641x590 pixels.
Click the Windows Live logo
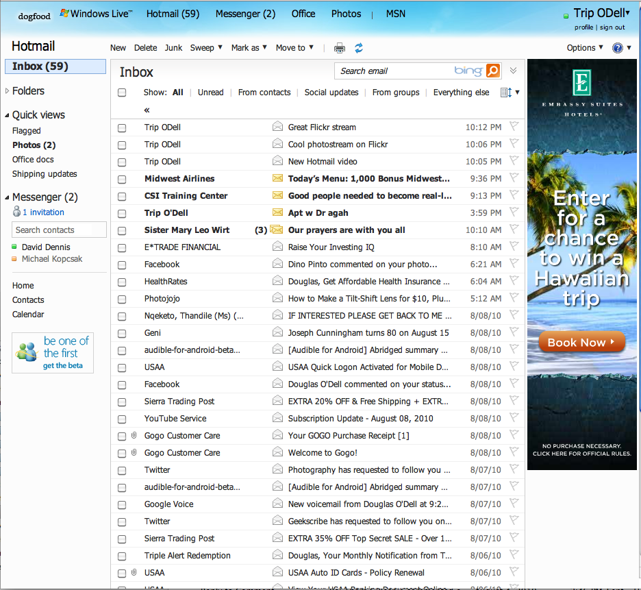[96, 14]
